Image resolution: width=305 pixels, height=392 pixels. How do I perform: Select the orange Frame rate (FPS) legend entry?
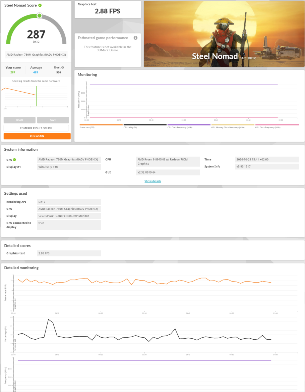(x=101, y=126)
